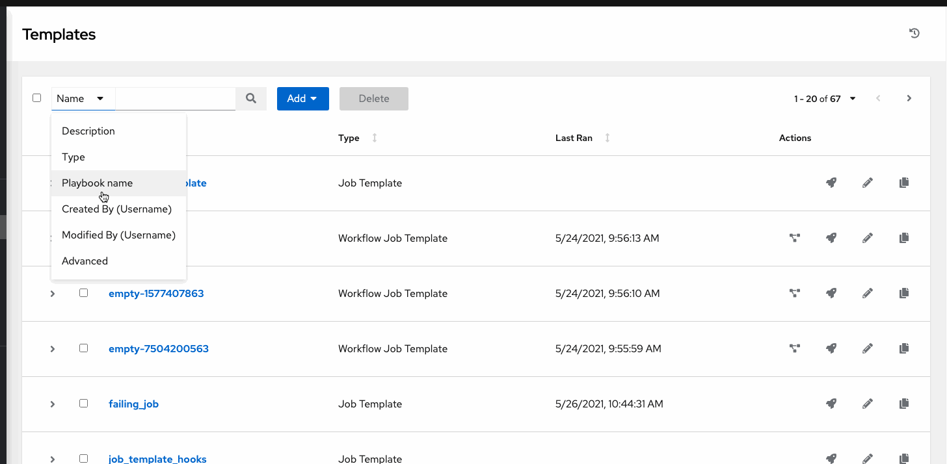Expand the empty-1577407863 row details
This screenshot has height=464, width=947.
[53, 294]
